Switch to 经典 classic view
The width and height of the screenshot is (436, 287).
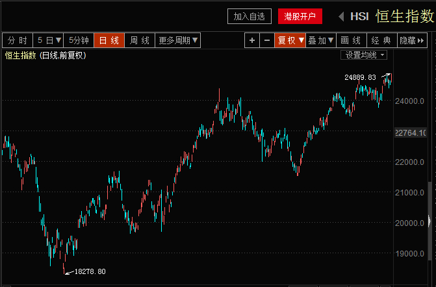[x=382, y=40]
